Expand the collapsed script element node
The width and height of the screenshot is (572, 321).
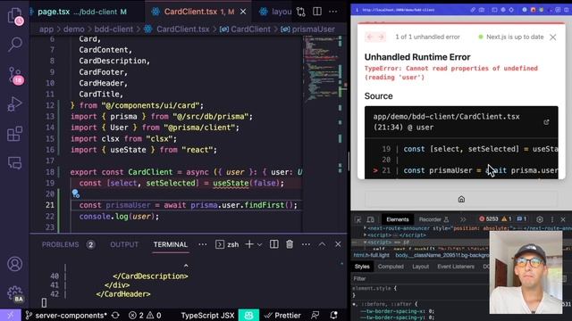point(365,235)
